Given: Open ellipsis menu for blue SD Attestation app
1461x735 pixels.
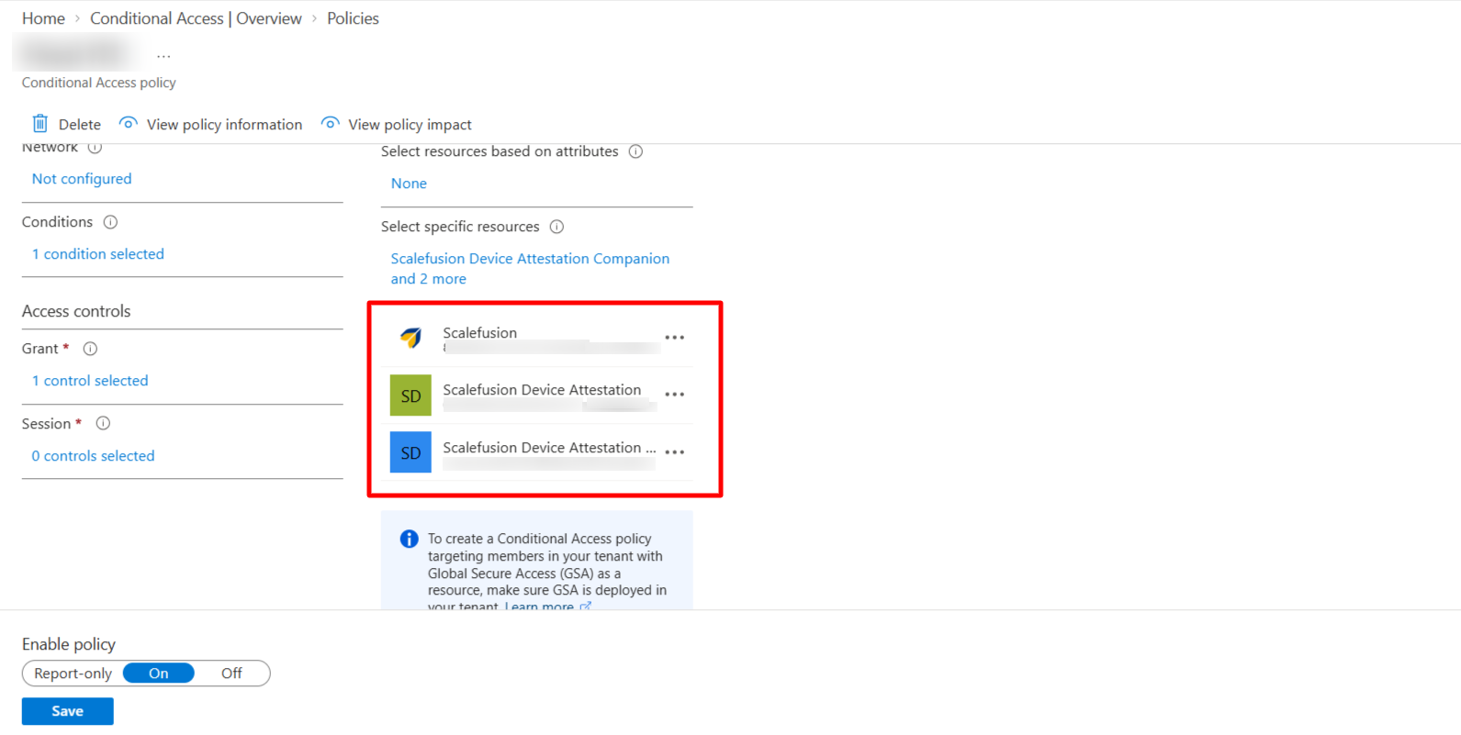Looking at the screenshot, I should 675,452.
